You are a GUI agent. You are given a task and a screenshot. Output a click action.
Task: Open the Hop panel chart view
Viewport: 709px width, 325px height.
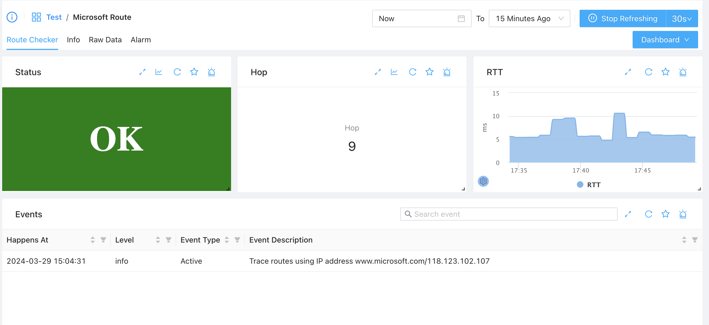394,72
